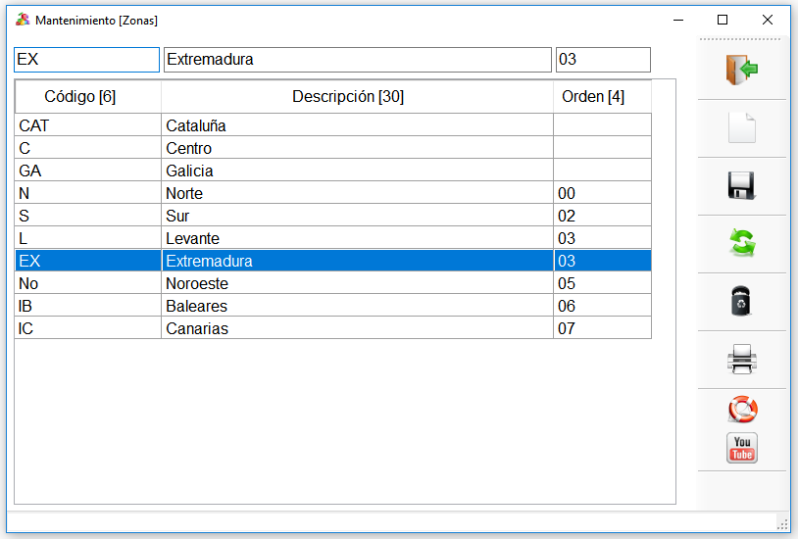The height and width of the screenshot is (539, 798).
Task: Select the Sur description cell
Action: click(x=357, y=216)
